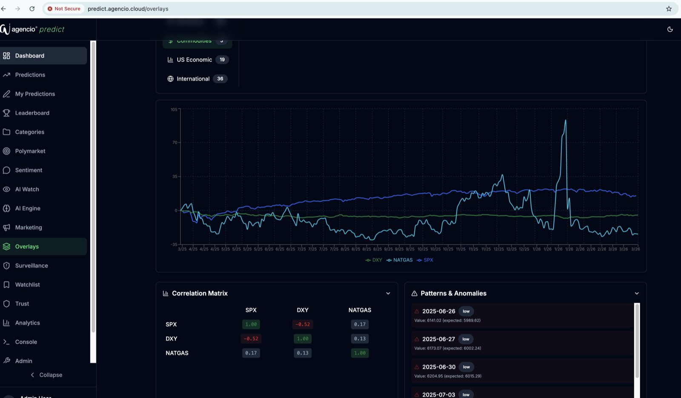Click the agencio predict logo

click(32, 29)
